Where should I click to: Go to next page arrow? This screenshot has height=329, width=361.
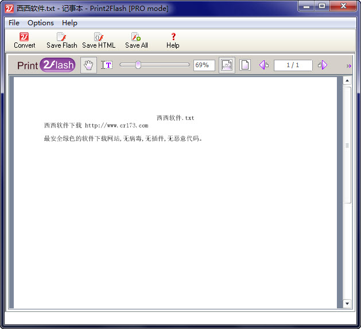[x=323, y=65]
